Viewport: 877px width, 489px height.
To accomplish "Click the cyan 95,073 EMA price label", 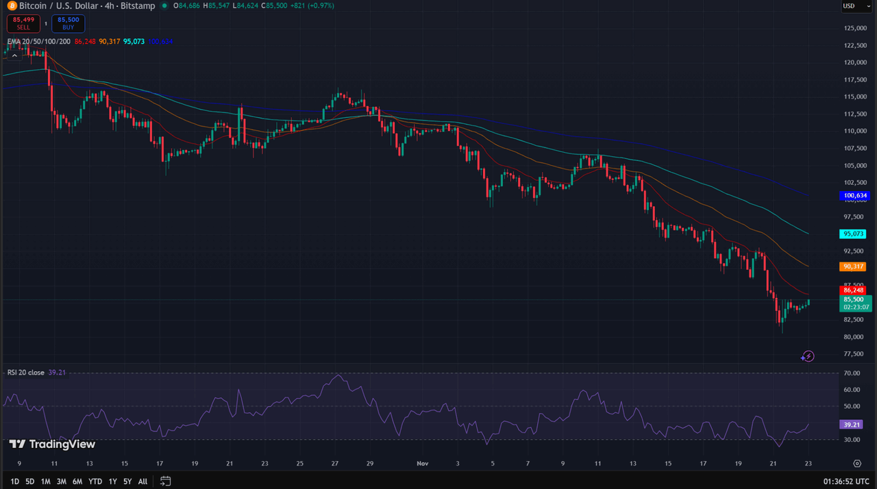I will [x=853, y=234].
